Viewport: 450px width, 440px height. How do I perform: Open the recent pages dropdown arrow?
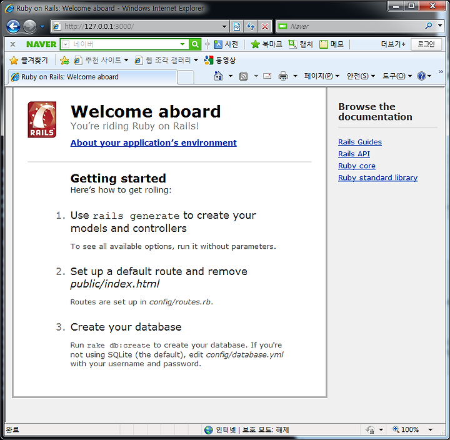42,27
